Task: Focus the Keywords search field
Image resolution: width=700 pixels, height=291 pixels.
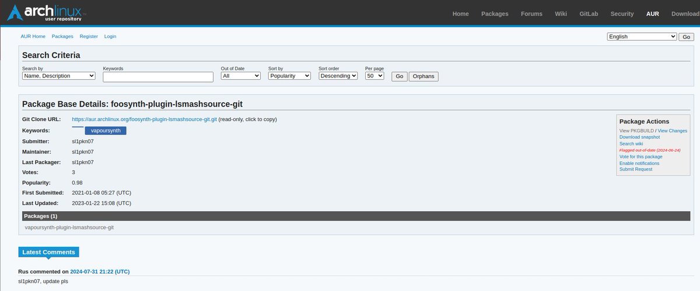Action: coord(158,77)
